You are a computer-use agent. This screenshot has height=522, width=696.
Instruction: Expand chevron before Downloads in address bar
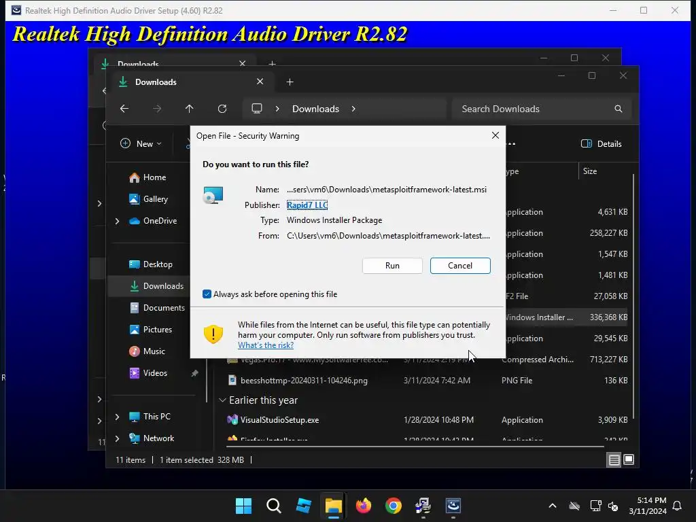(277, 109)
